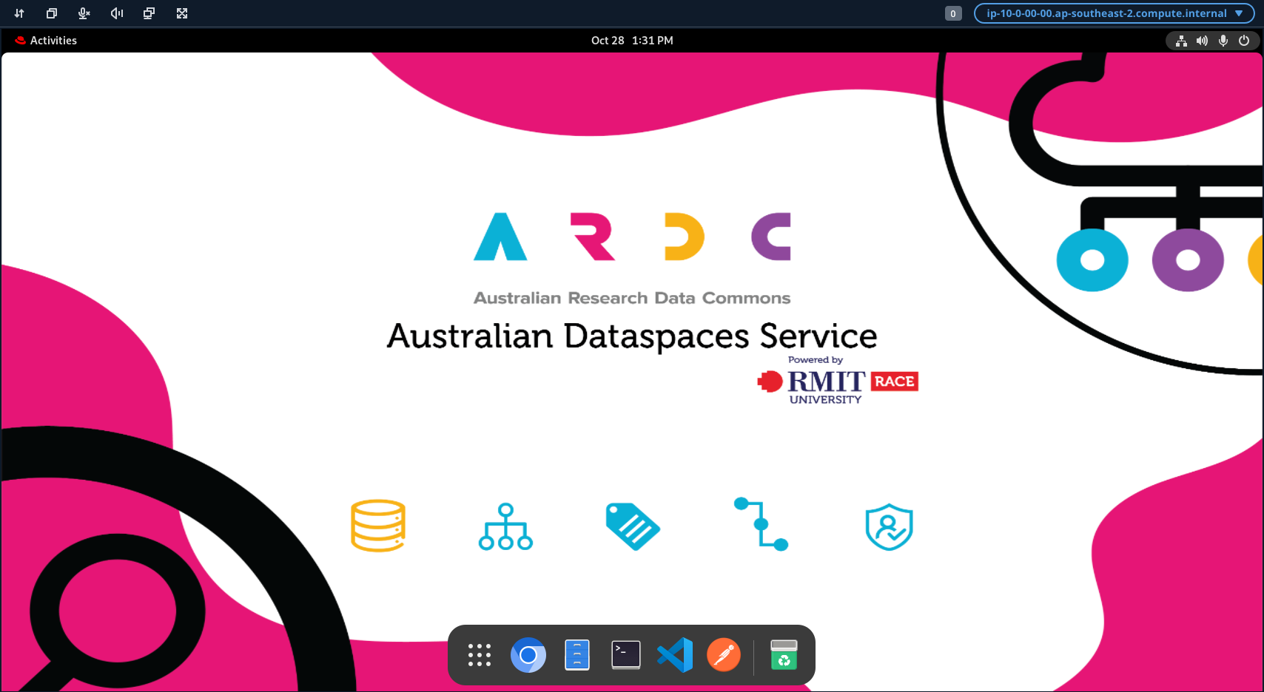The height and width of the screenshot is (692, 1264).
Task: Expand the ip-10-0-00-00 session host dropdown
Action: tap(1115, 13)
